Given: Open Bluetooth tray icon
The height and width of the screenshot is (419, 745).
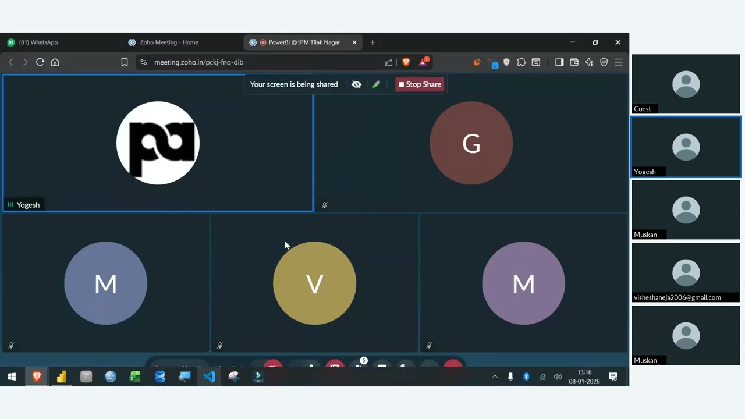Looking at the screenshot, I should click(526, 377).
